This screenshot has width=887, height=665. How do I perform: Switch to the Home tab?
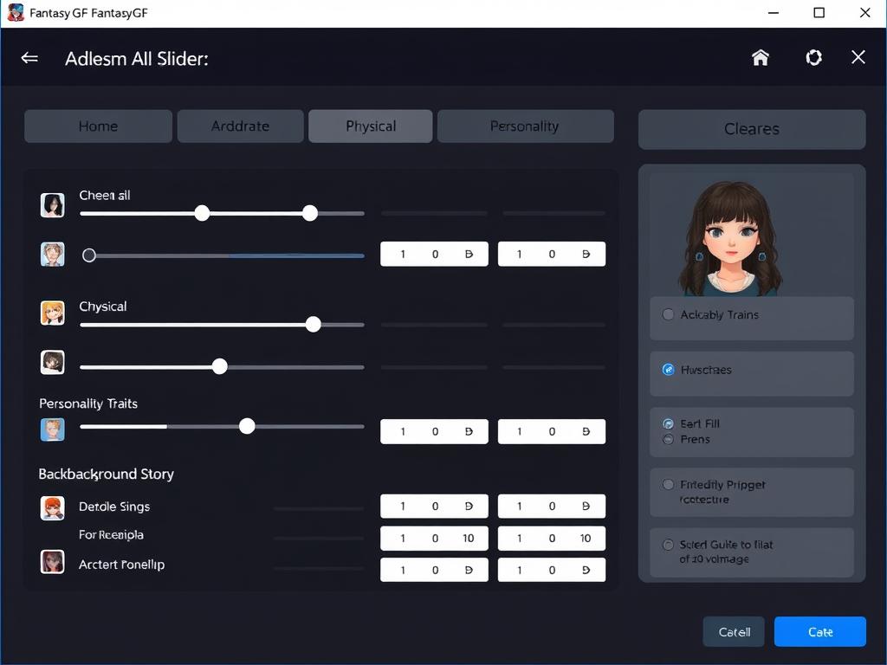click(99, 126)
